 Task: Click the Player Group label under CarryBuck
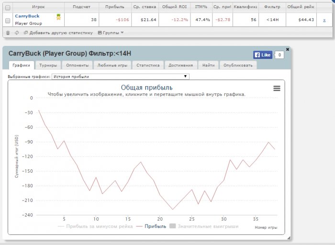pos(28,23)
